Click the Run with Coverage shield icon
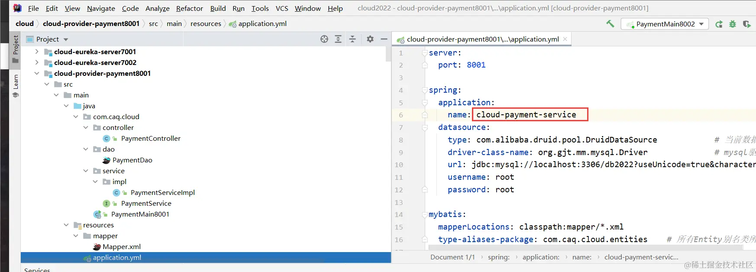The width and height of the screenshot is (756, 272). pos(746,24)
